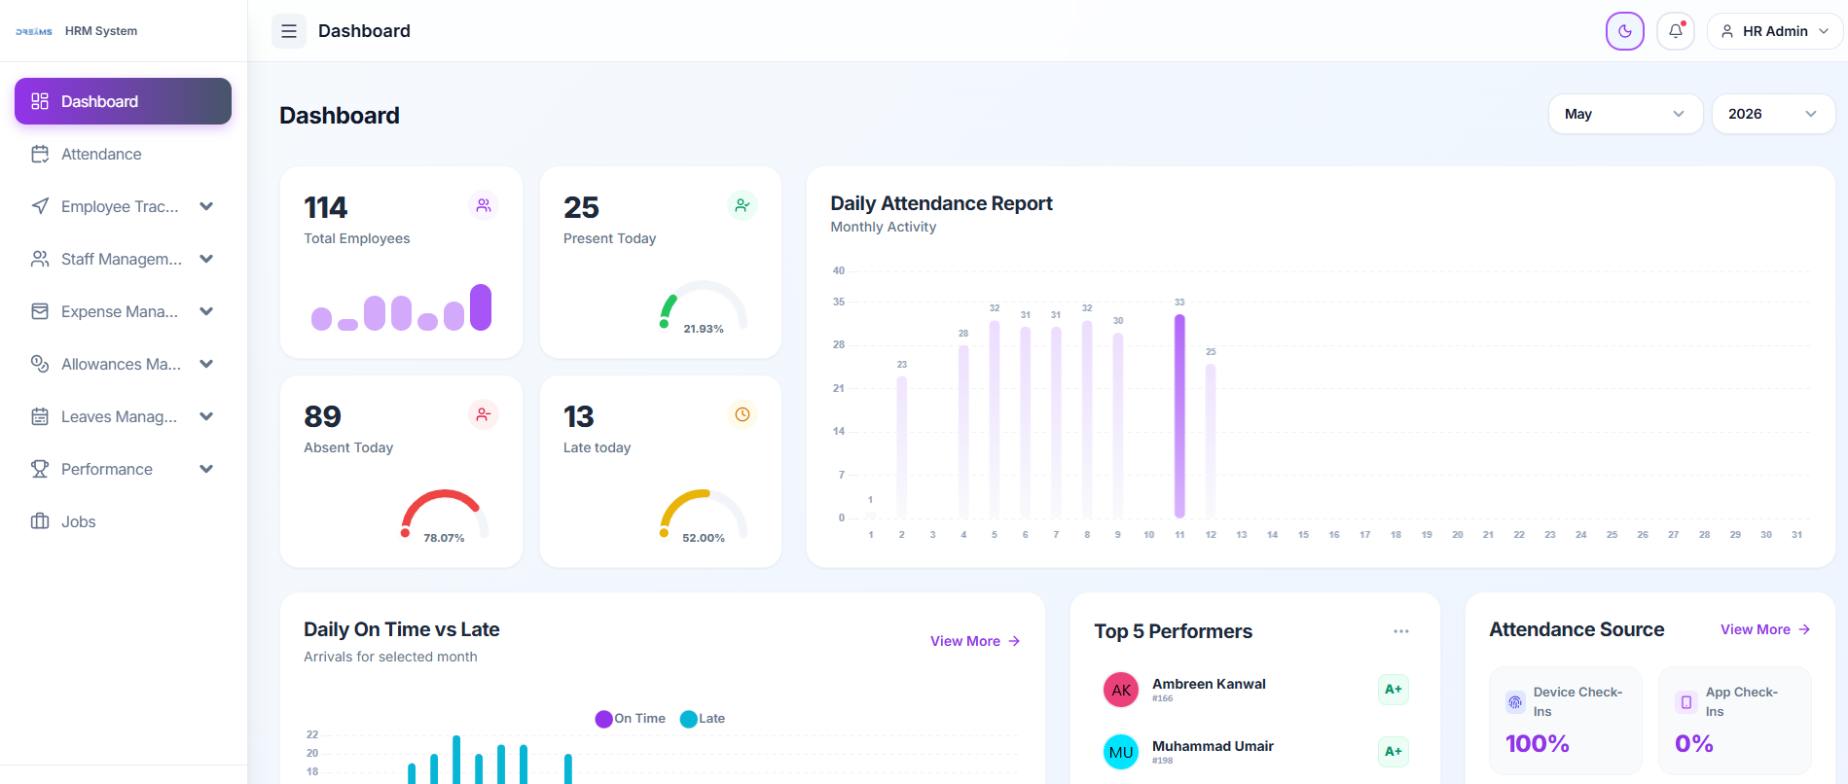Viewport: 1848px width, 784px height.
Task: Open Top 5 Performers three-dot menu
Action: pos(1401,631)
